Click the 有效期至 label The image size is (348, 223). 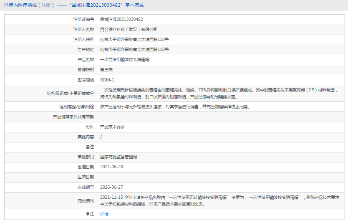coord(86,187)
